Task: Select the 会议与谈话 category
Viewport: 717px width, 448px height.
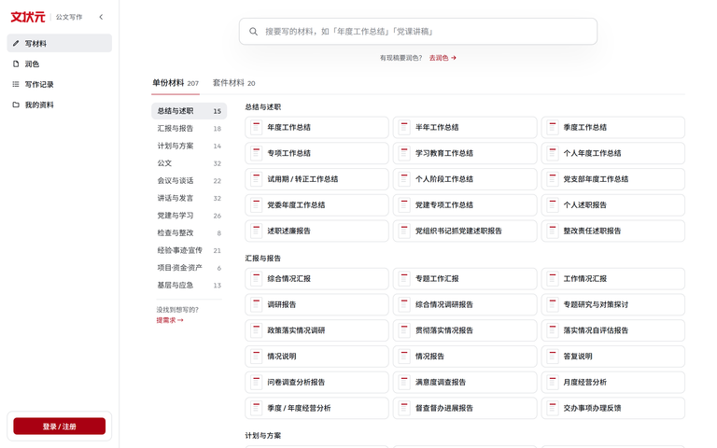Action: pos(189,180)
